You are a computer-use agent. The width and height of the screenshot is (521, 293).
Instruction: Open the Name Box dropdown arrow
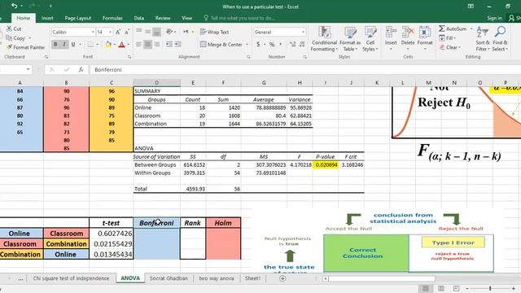point(28,69)
